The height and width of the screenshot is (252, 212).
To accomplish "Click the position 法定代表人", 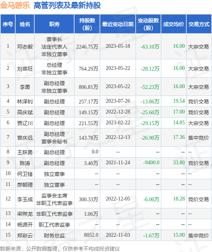I will (54, 47).
